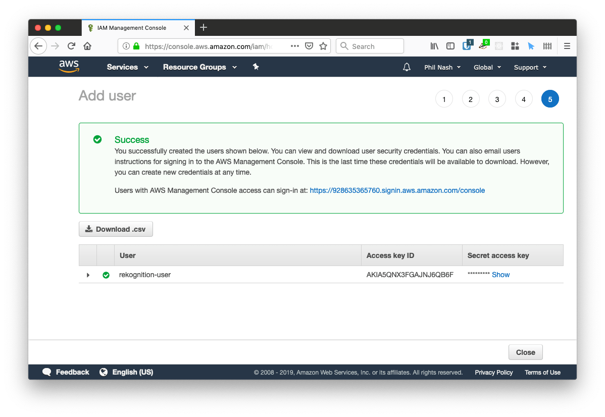Open page actions three-dot menu in address bar
The width and height of the screenshot is (605, 417).
[295, 46]
